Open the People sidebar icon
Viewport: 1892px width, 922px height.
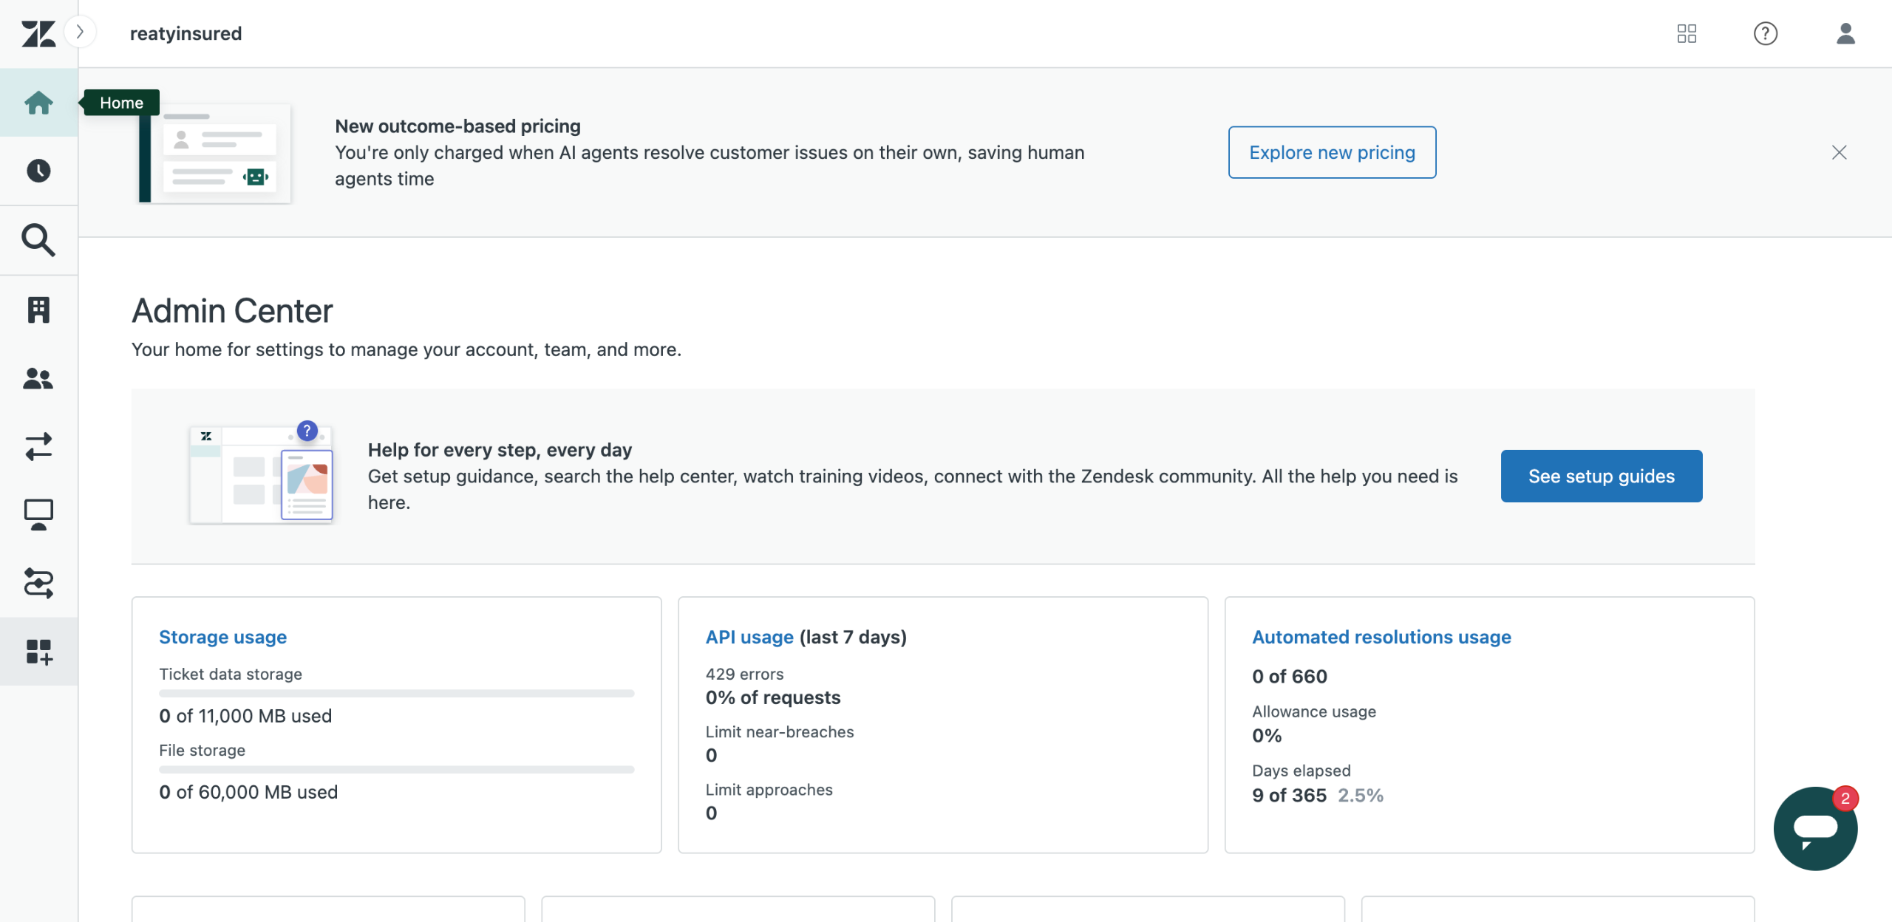coord(38,378)
